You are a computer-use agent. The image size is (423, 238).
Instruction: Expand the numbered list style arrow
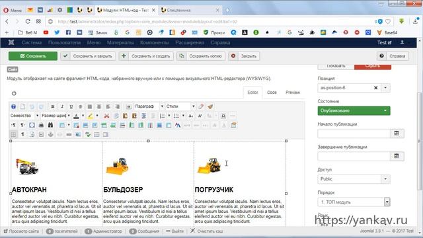click(x=169, y=116)
